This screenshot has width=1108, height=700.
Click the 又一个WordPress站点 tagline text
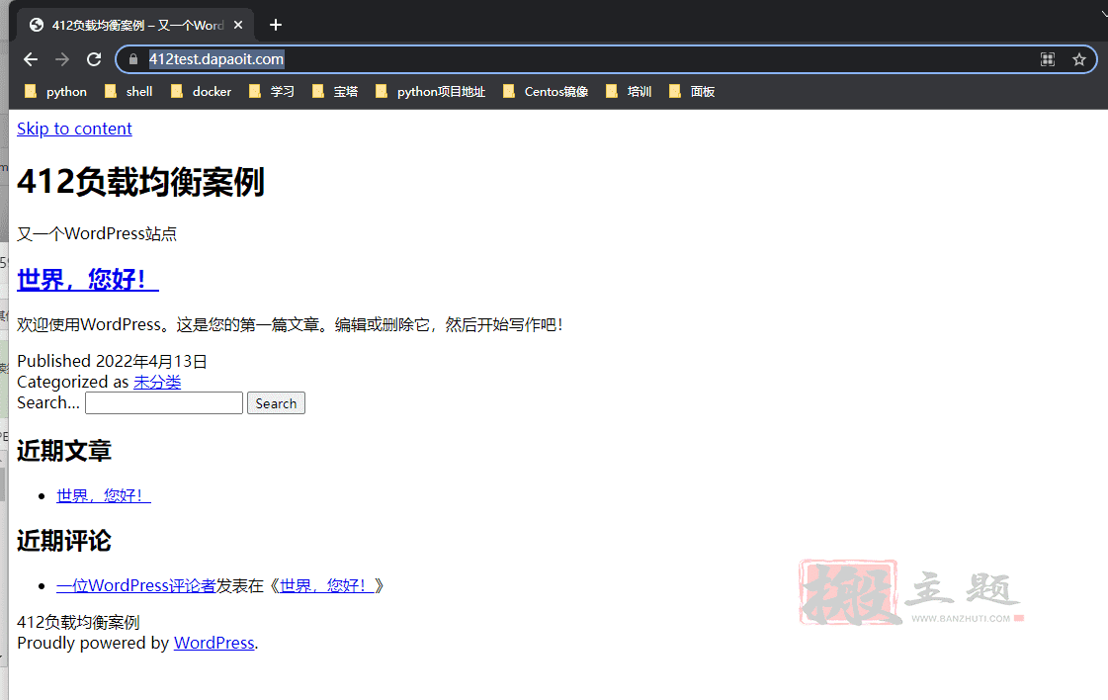pos(97,234)
